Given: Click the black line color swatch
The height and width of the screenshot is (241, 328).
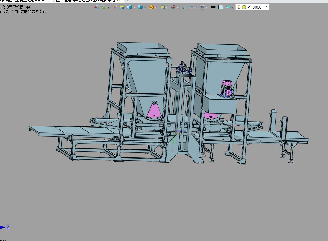Looking at the screenshot, I should click(213, 7).
